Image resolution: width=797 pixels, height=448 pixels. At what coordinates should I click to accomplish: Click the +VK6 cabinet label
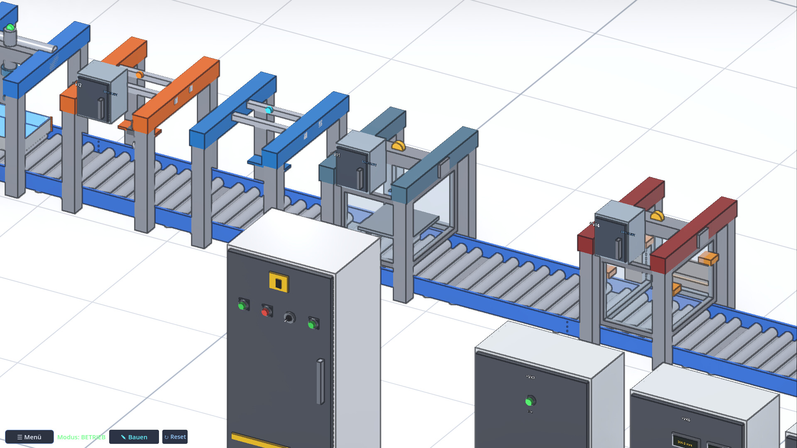686,419
